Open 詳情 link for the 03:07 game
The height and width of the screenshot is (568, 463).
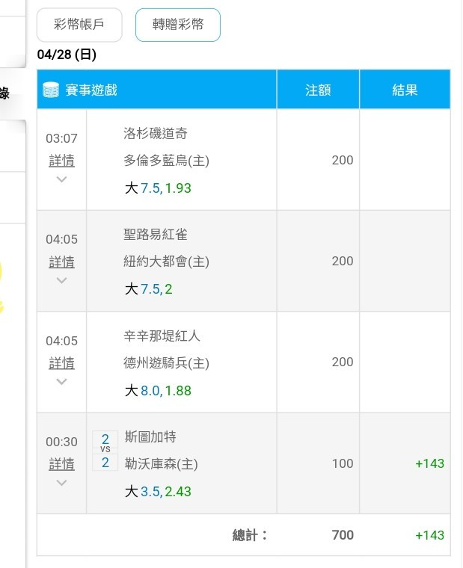click(61, 161)
